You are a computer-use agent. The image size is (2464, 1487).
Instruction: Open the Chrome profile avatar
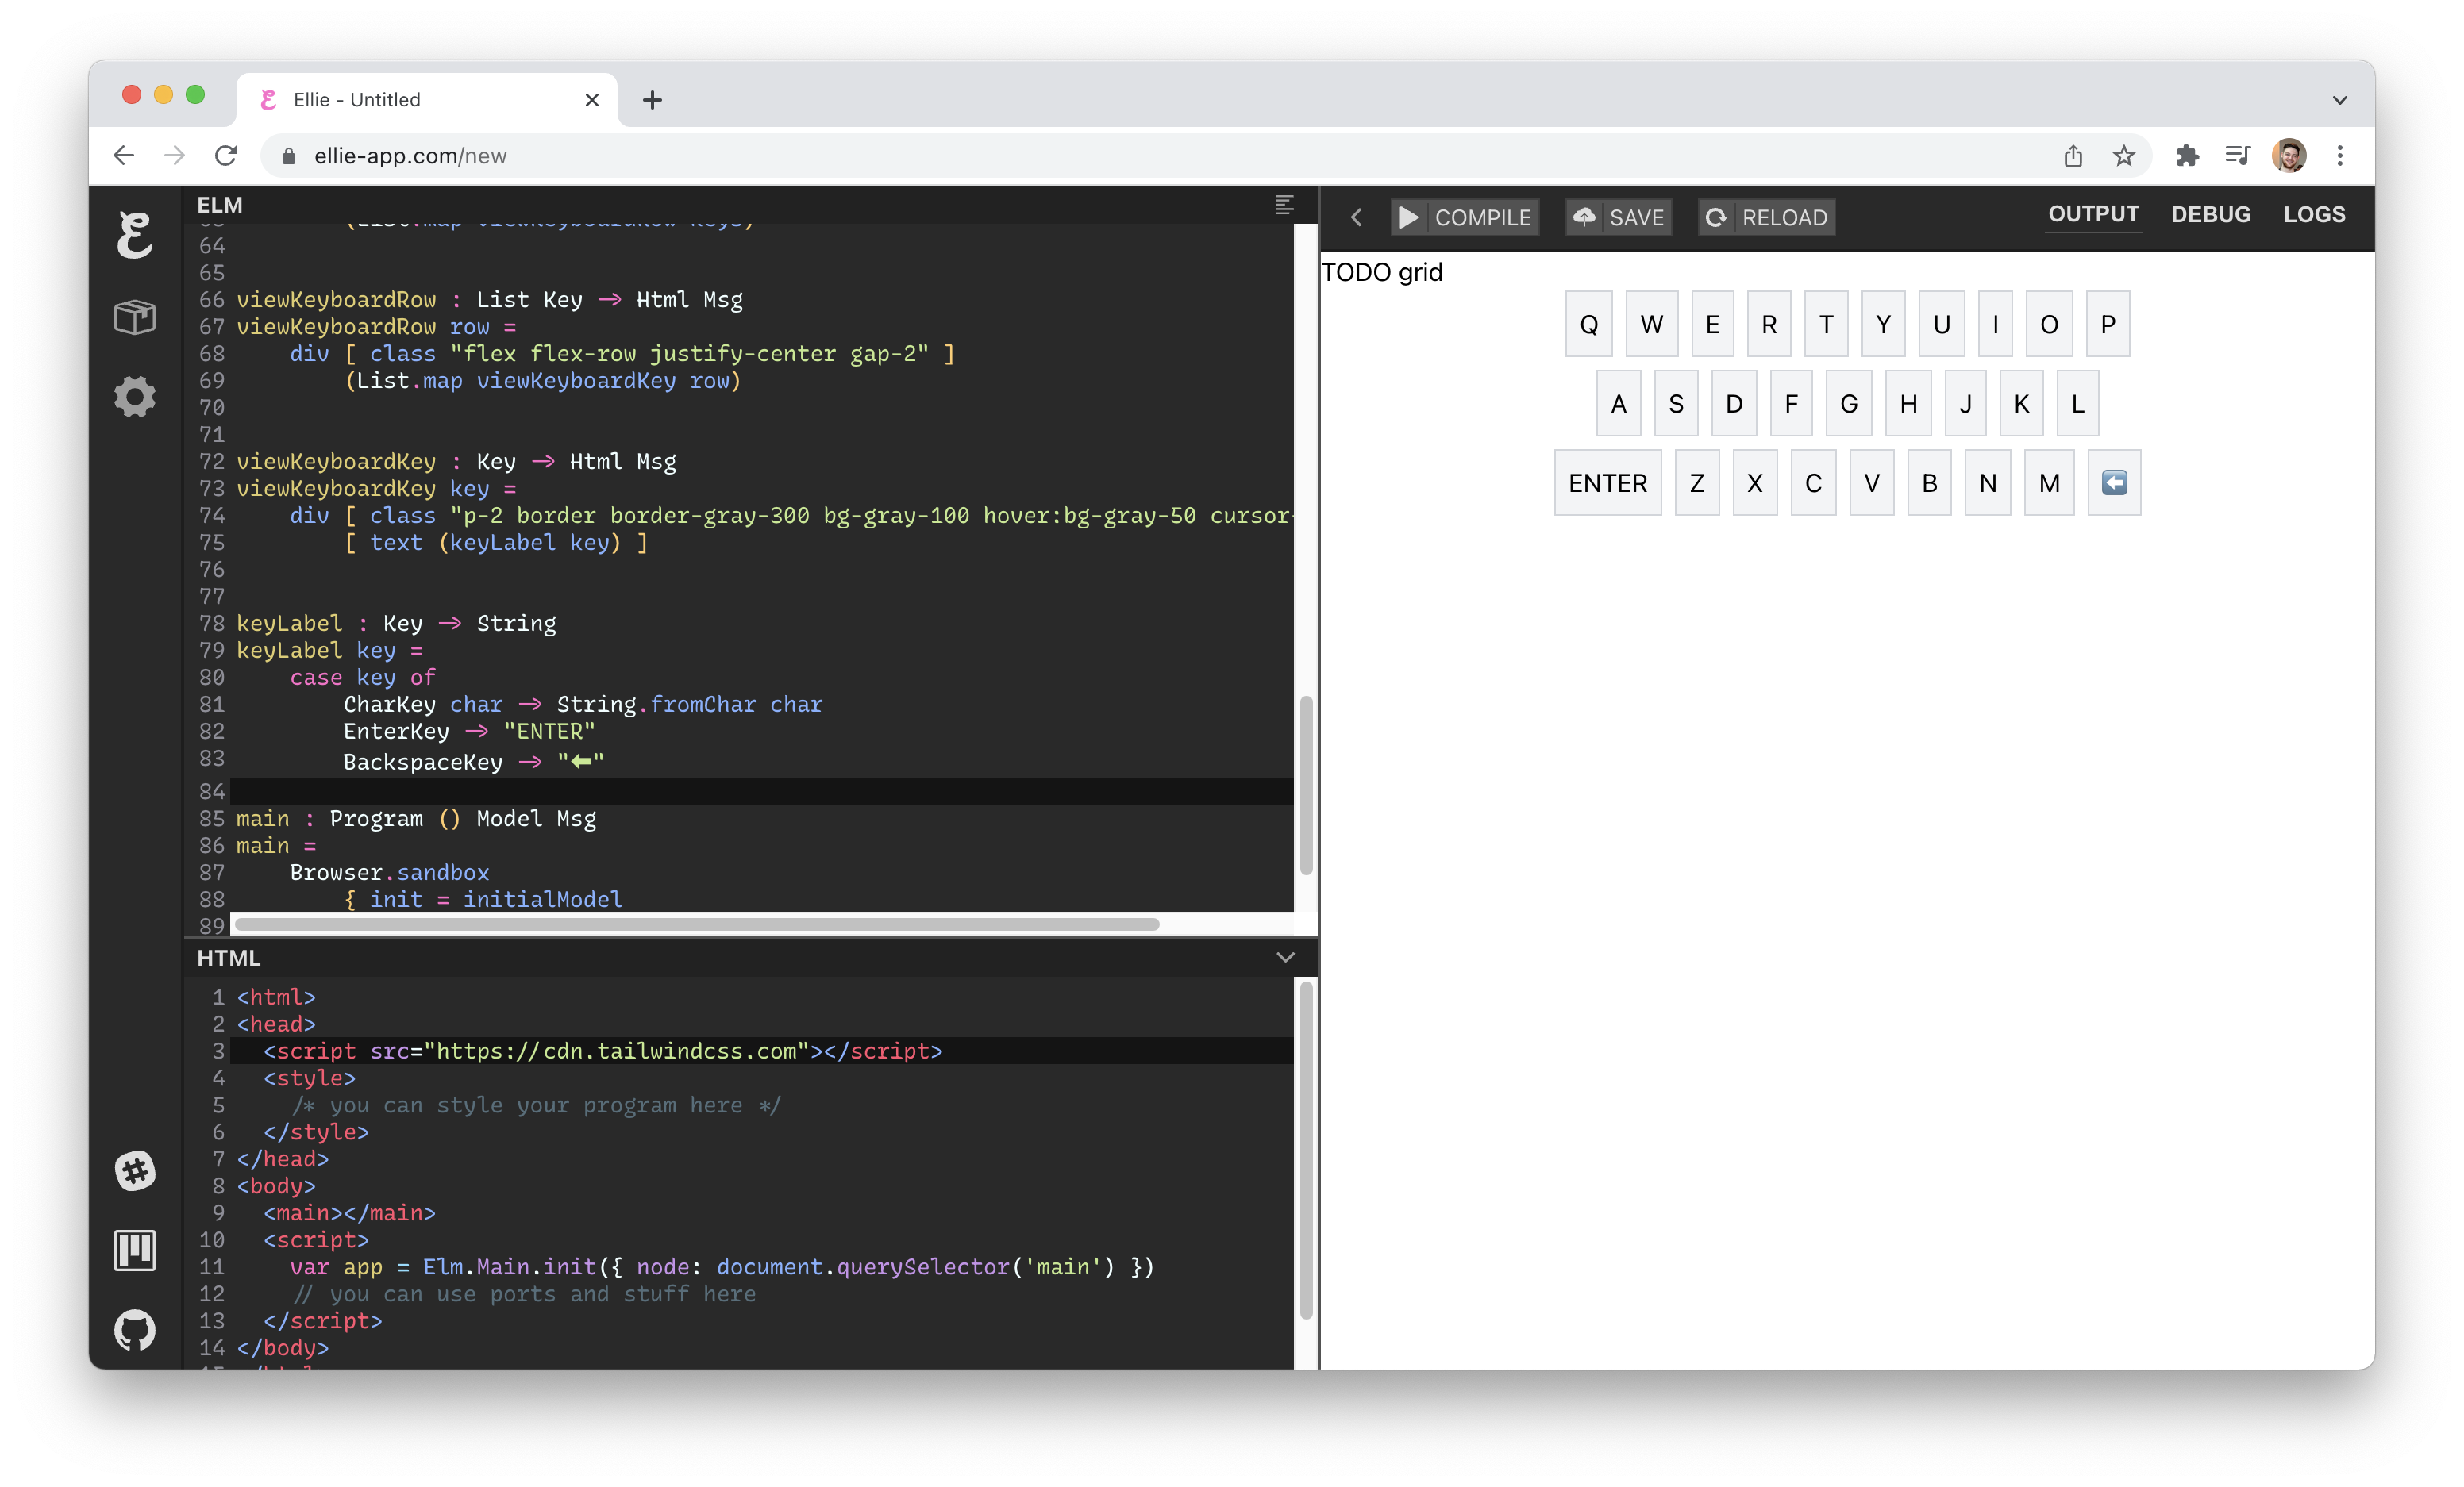coord(2289,156)
